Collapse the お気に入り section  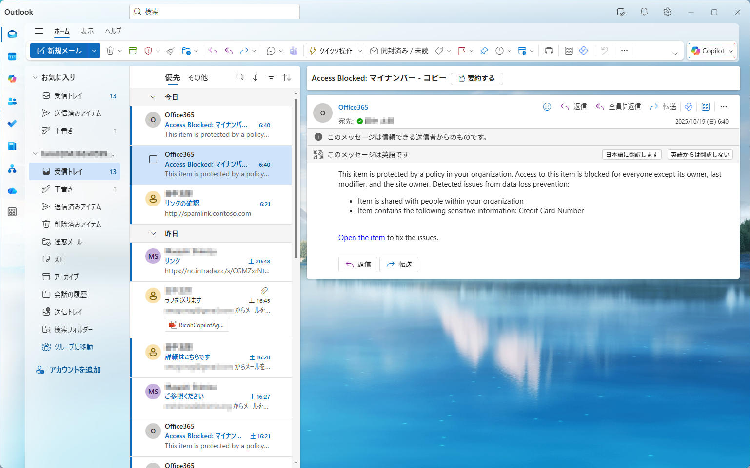34,77
